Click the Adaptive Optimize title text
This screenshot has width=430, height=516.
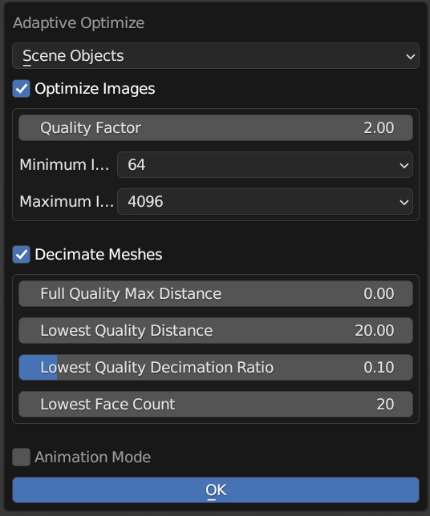pyautogui.click(x=79, y=23)
